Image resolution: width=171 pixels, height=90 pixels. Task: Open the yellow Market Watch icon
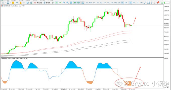13,3
